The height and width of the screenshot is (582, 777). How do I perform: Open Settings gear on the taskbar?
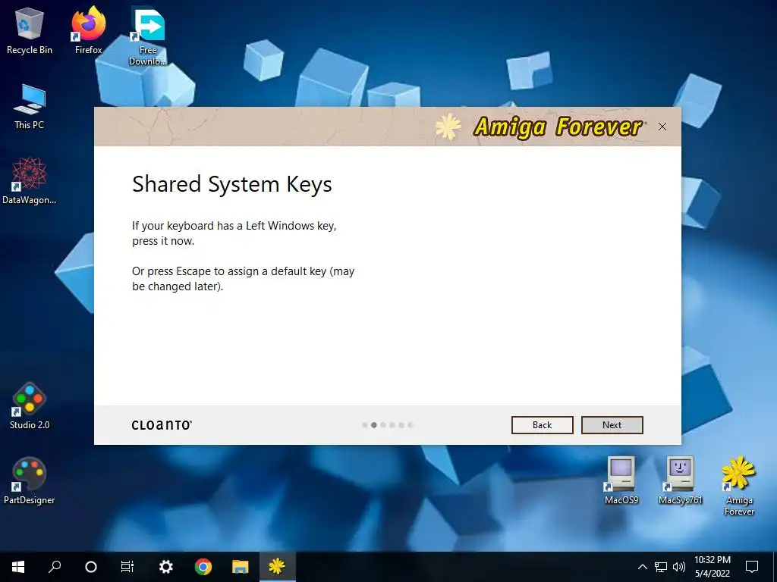pos(165,567)
